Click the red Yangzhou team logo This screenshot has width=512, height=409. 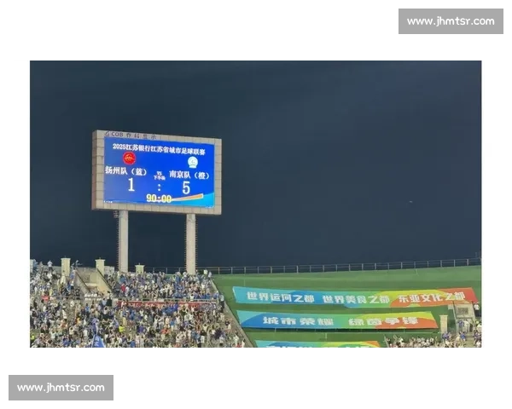[130, 158]
